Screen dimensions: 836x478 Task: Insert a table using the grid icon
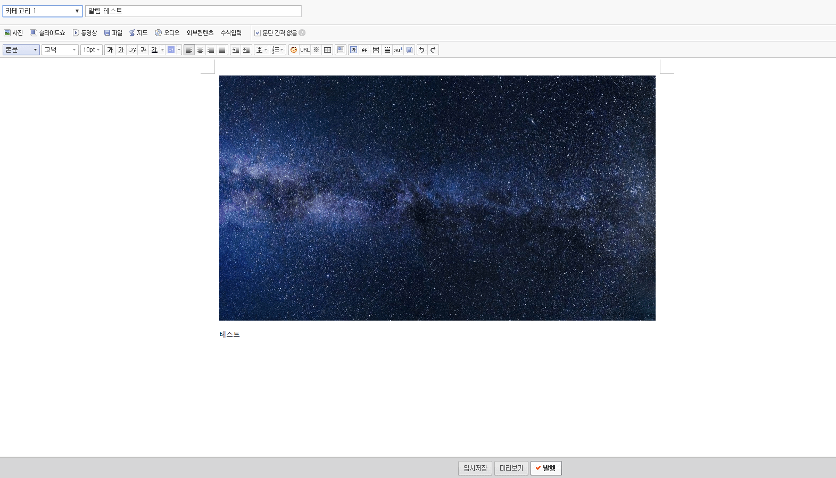tap(328, 50)
